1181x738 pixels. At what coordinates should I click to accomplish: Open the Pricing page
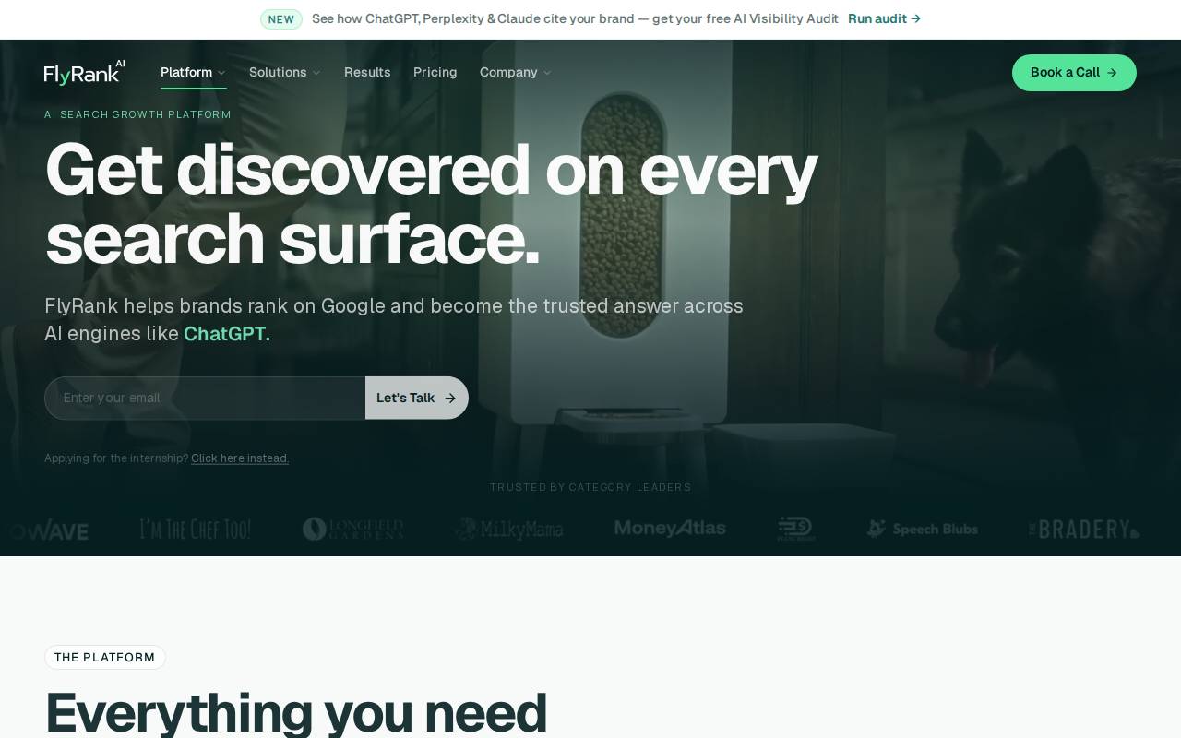coord(435,72)
